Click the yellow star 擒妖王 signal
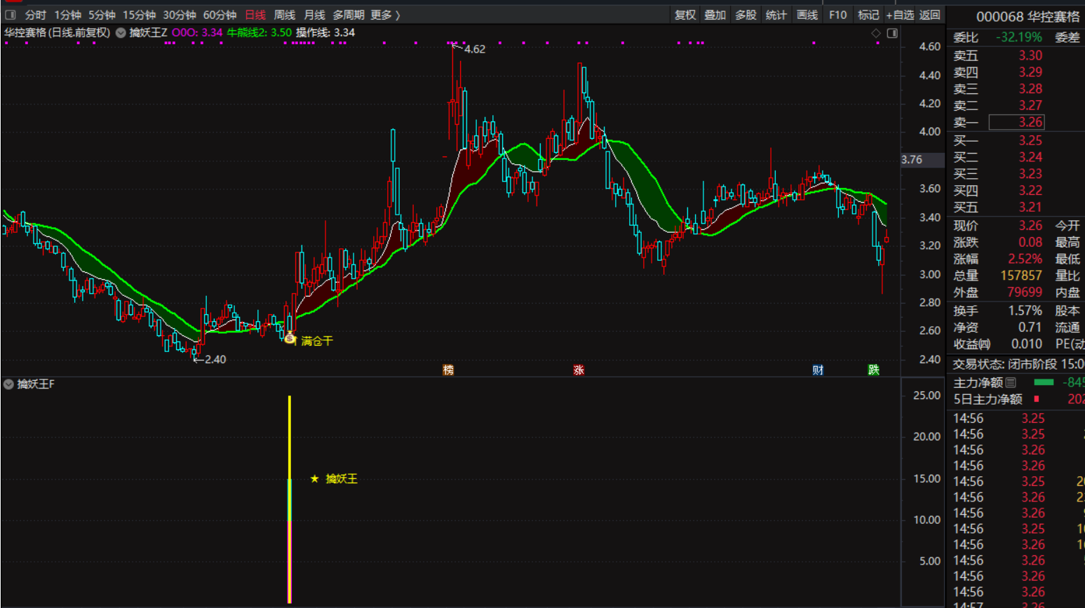This screenshot has width=1085, height=608. (x=315, y=479)
